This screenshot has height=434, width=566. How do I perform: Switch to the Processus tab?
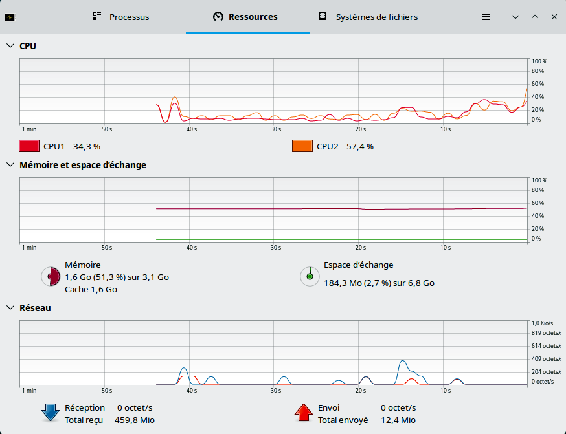pyautogui.click(x=121, y=17)
